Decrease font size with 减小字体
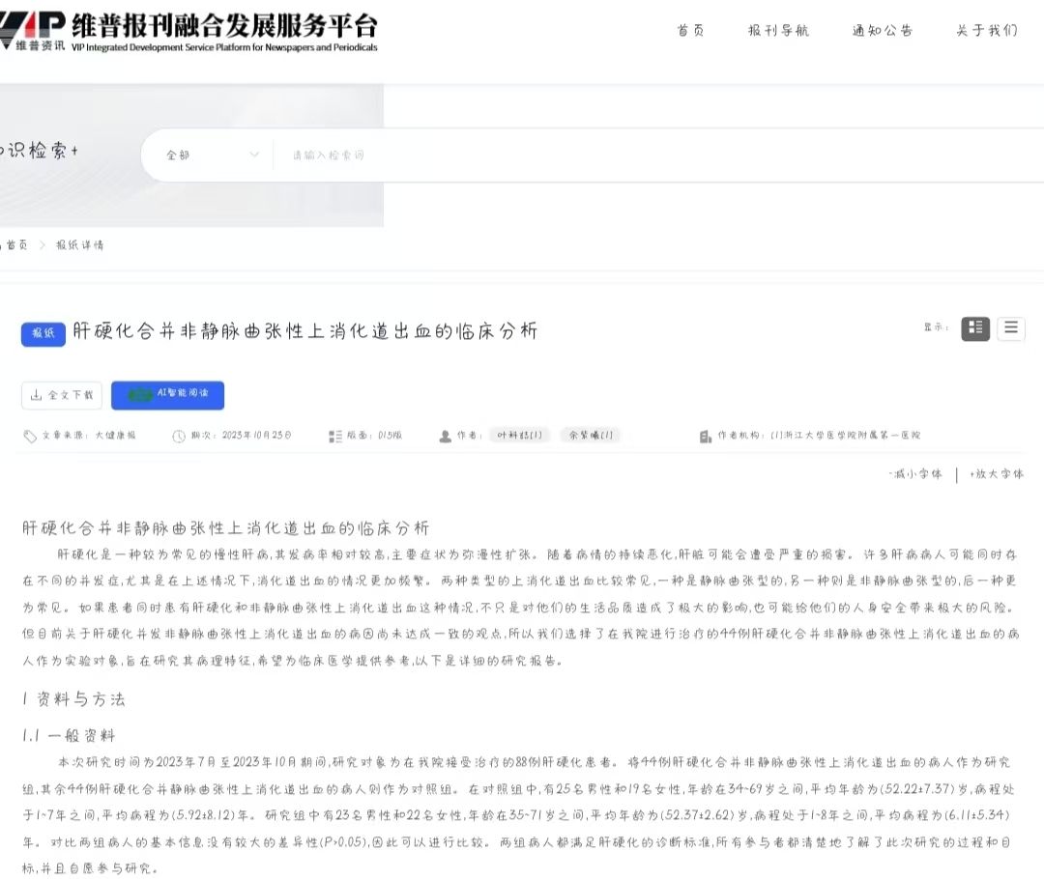The width and height of the screenshot is (1044, 879). (x=914, y=474)
